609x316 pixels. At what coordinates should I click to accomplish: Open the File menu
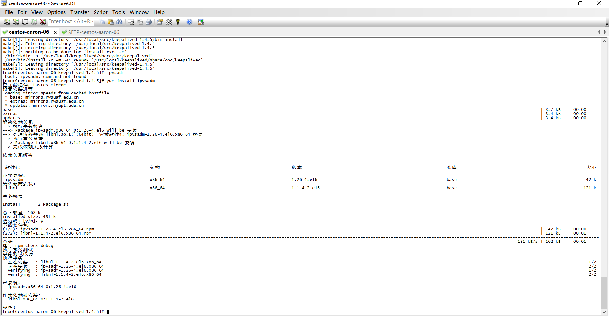click(9, 12)
